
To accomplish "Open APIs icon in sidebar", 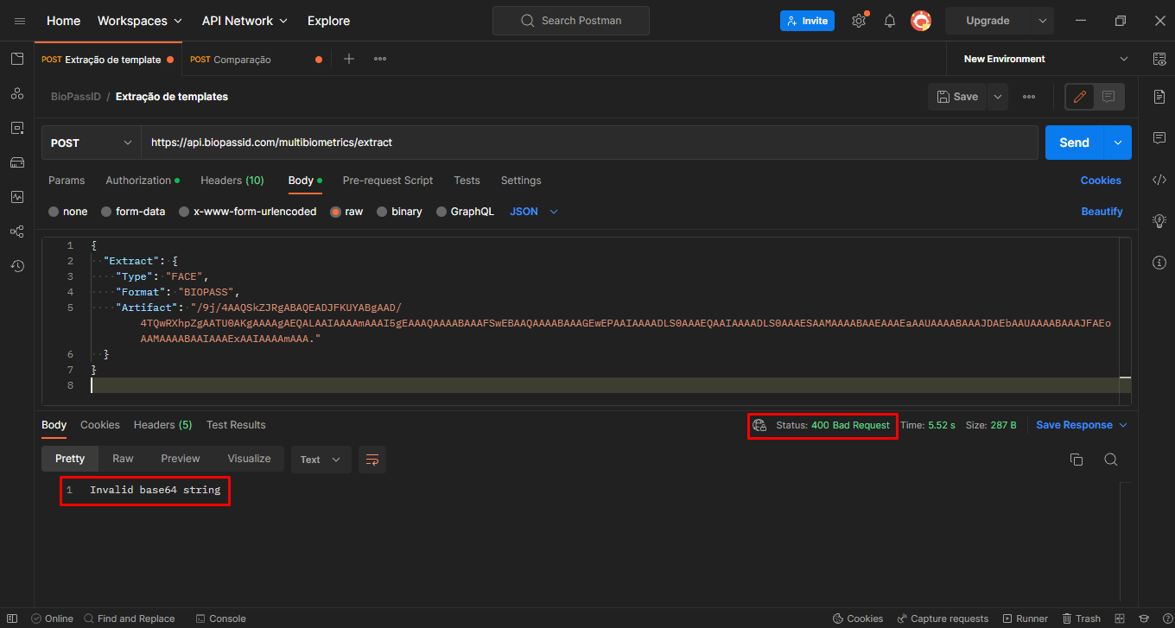I will [17, 93].
